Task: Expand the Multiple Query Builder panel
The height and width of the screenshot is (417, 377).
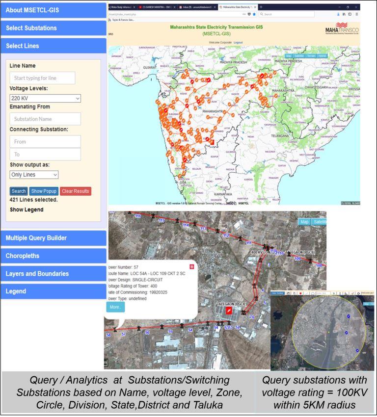Action: [54, 238]
